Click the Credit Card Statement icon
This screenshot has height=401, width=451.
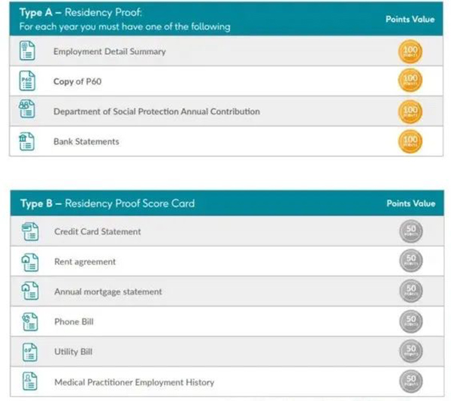pos(30,231)
